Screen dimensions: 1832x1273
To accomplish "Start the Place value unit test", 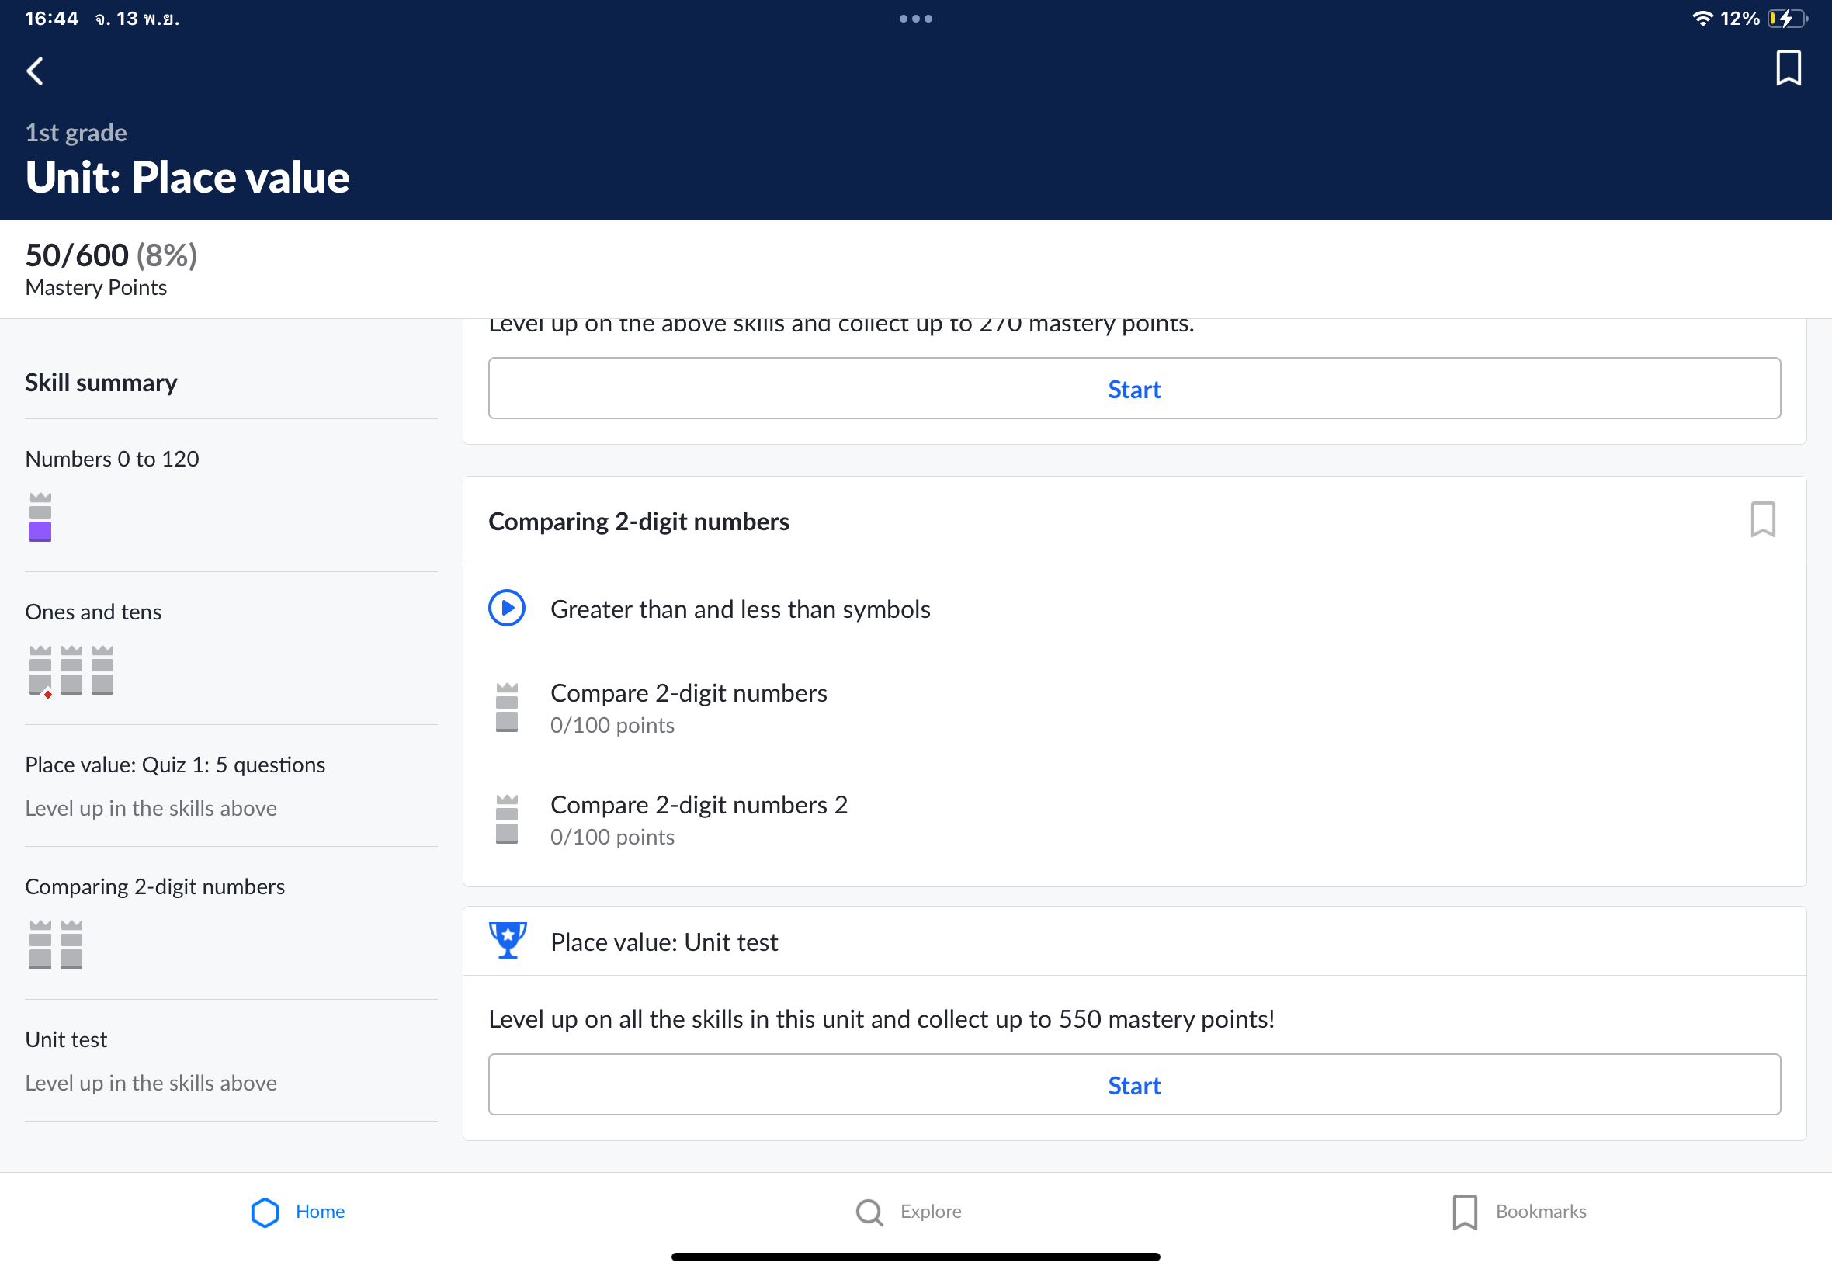I will (x=1133, y=1084).
